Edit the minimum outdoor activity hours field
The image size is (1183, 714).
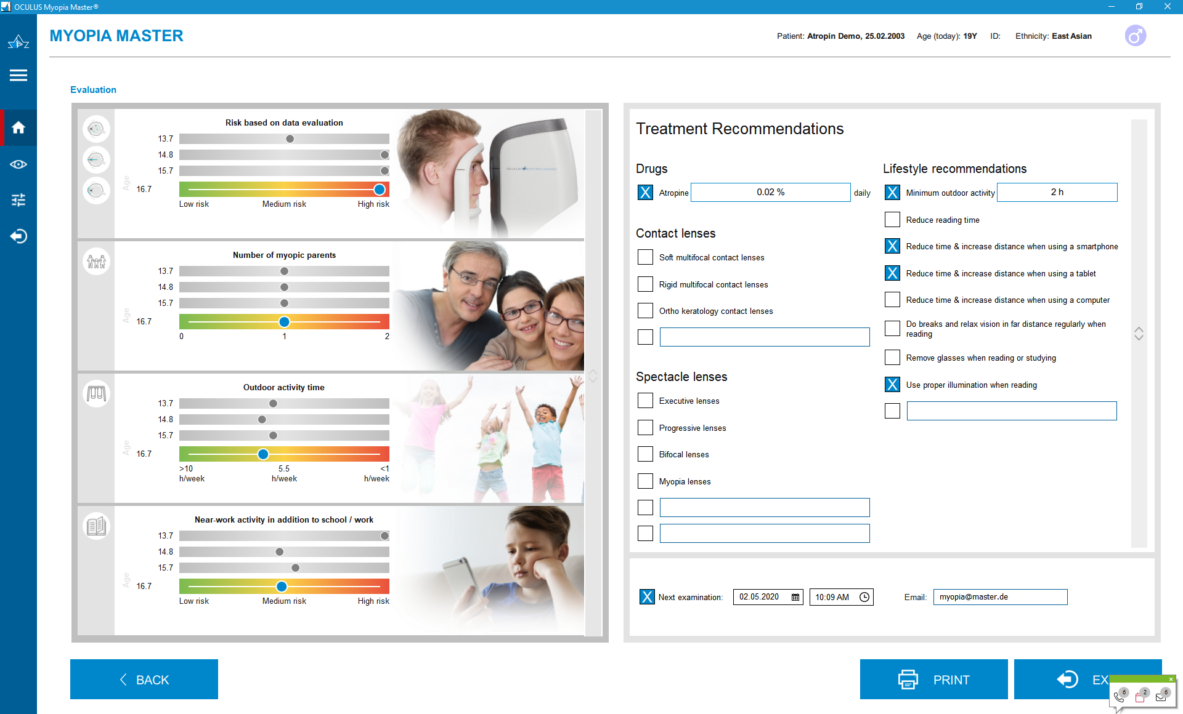[x=1057, y=193]
